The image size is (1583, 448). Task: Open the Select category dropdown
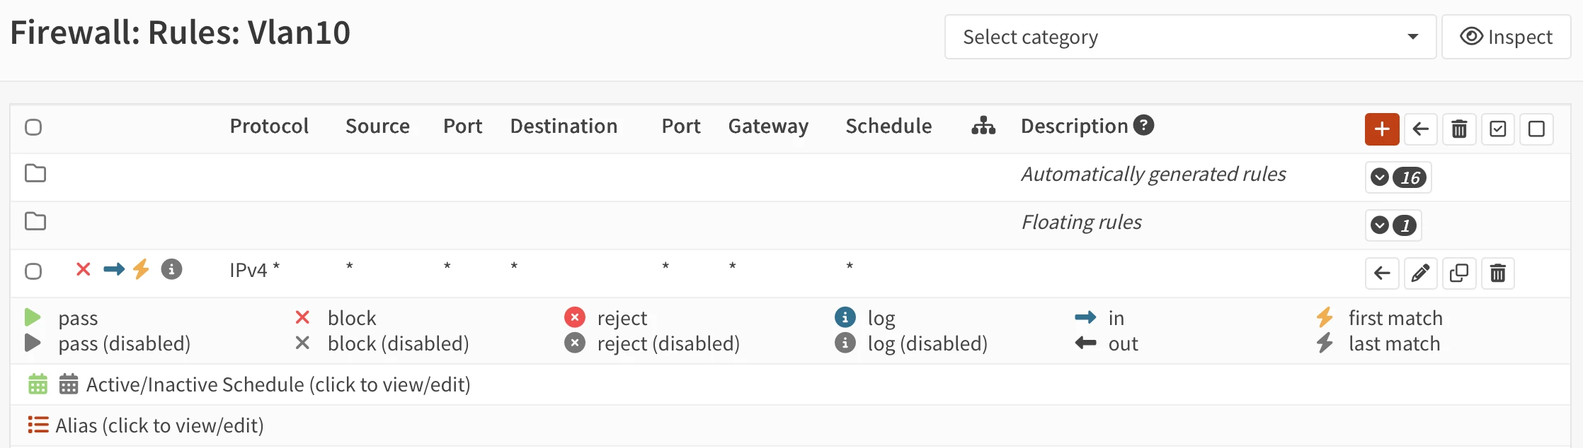(x=1189, y=37)
